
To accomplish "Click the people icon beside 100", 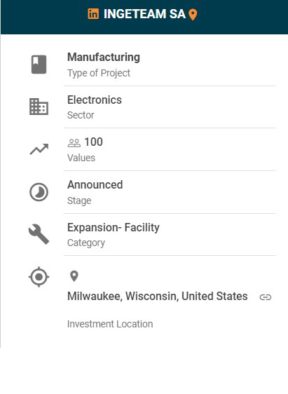I will [x=74, y=143].
